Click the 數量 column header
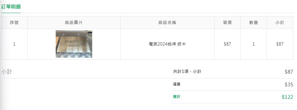 click(x=253, y=22)
